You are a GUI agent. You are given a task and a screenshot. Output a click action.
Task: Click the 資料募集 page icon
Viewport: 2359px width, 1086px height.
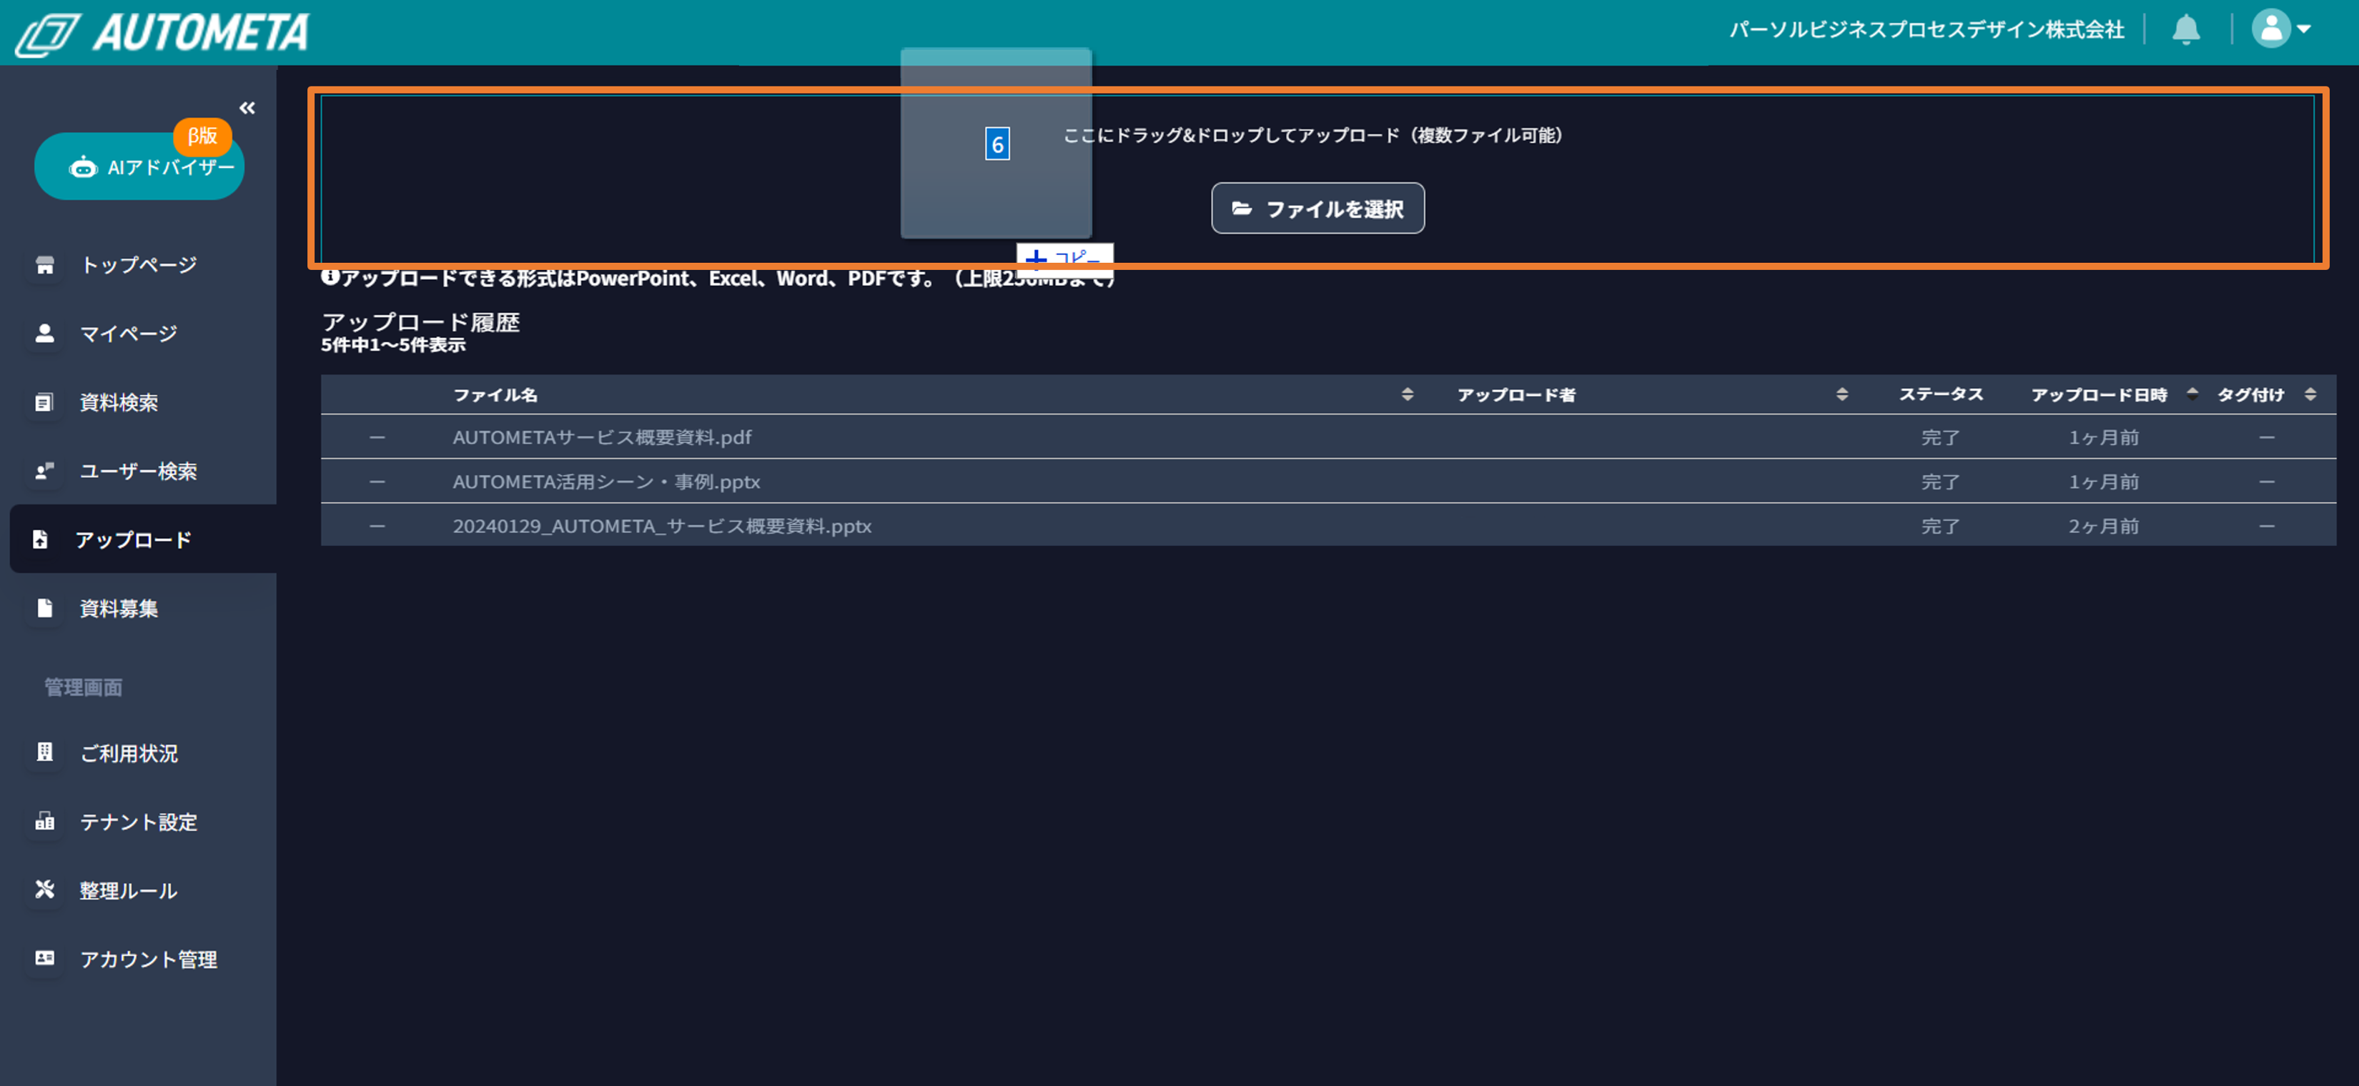(x=44, y=609)
